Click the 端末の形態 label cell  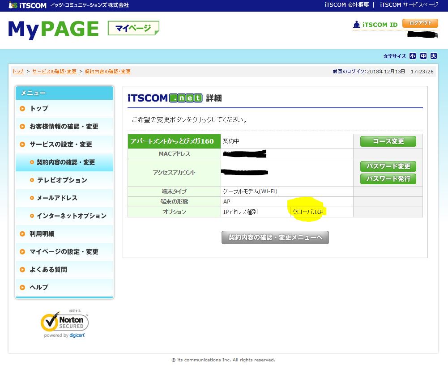click(174, 202)
